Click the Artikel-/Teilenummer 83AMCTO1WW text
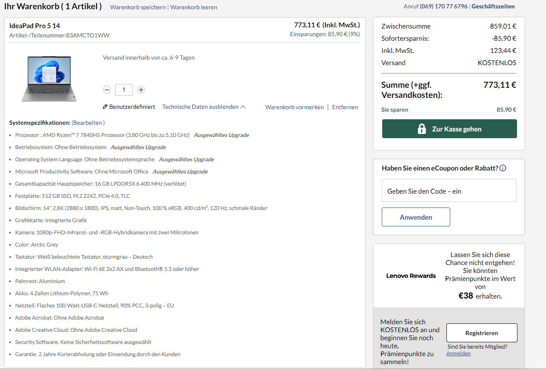Screen dimensions: 546x370 59,35
